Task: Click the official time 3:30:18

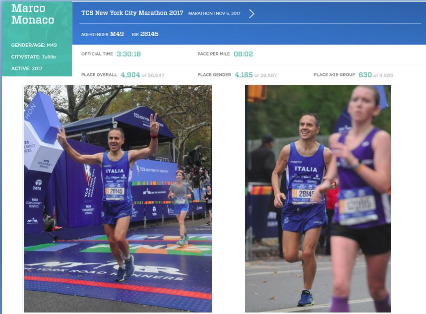Action: point(128,54)
